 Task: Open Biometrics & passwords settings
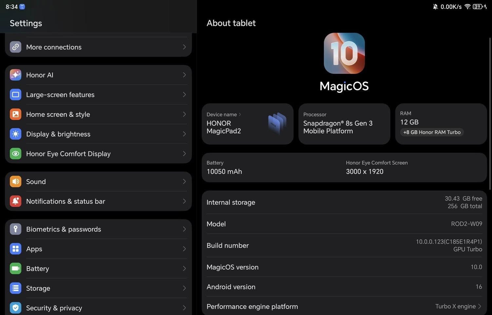click(98, 229)
